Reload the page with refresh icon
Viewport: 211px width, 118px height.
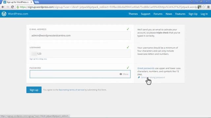[13, 7]
